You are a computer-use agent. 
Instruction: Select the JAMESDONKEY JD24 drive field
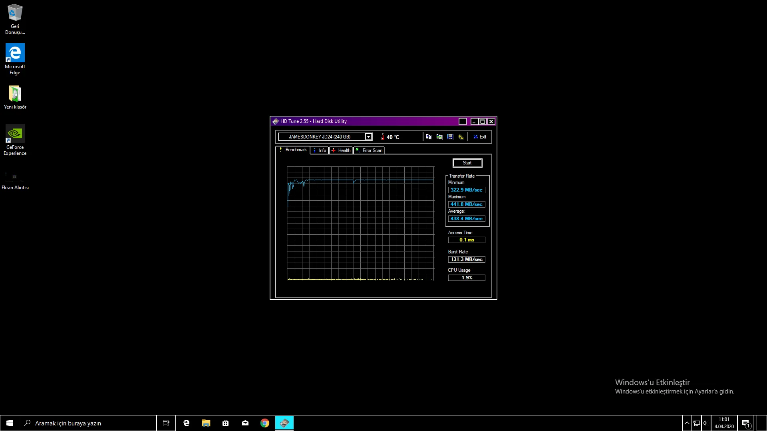tap(322, 137)
